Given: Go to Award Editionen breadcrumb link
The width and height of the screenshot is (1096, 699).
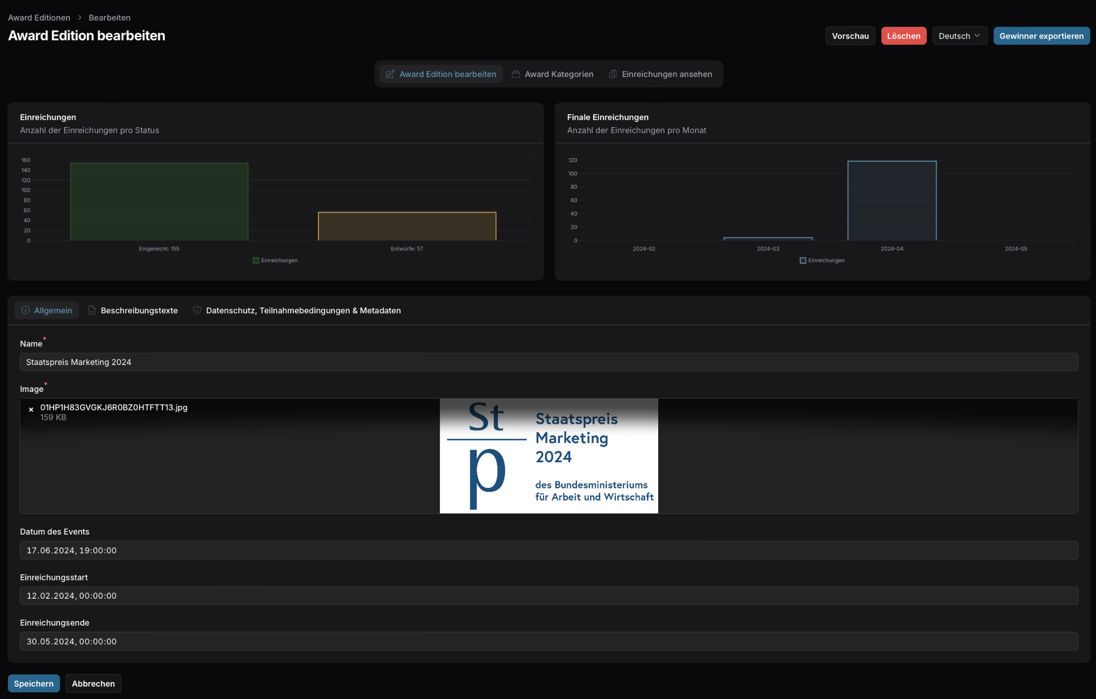Looking at the screenshot, I should tap(39, 18).
